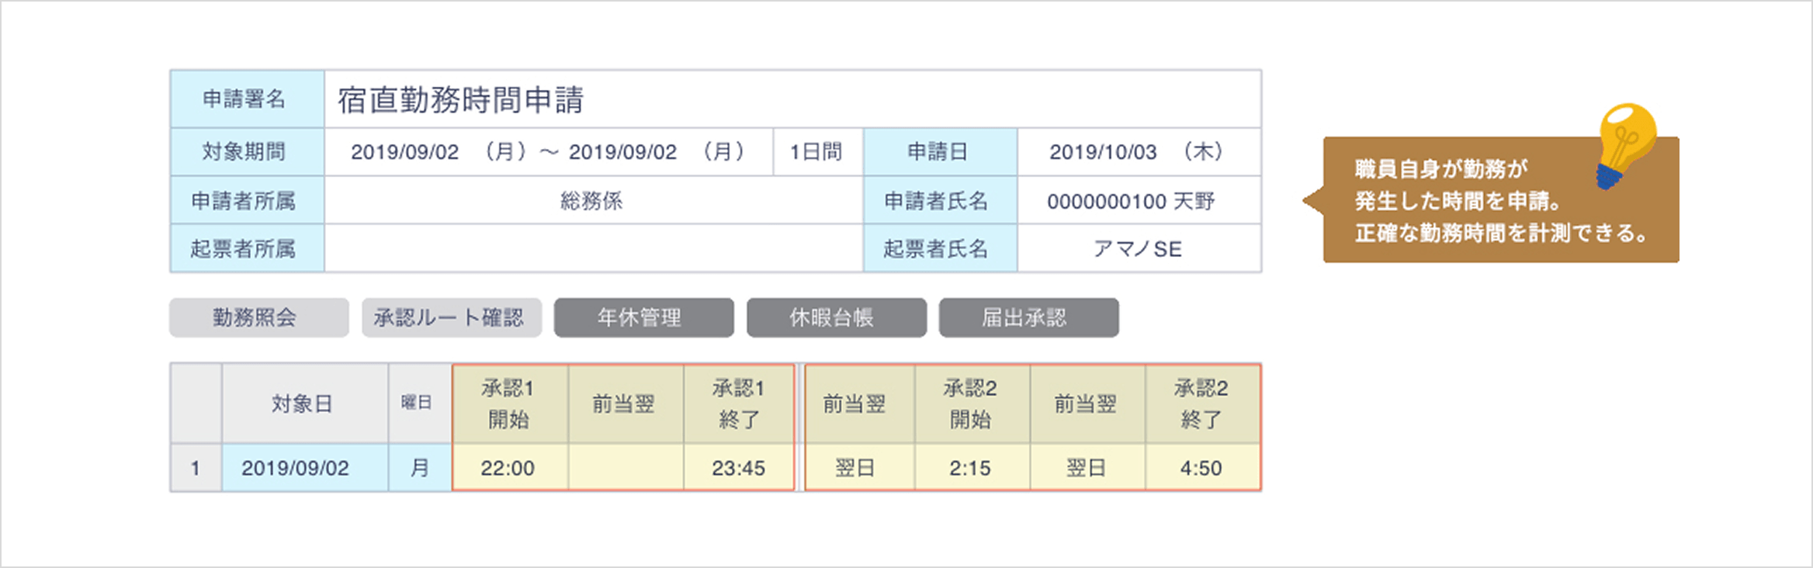Click the 承認1 開始 column header

[510, 403]
